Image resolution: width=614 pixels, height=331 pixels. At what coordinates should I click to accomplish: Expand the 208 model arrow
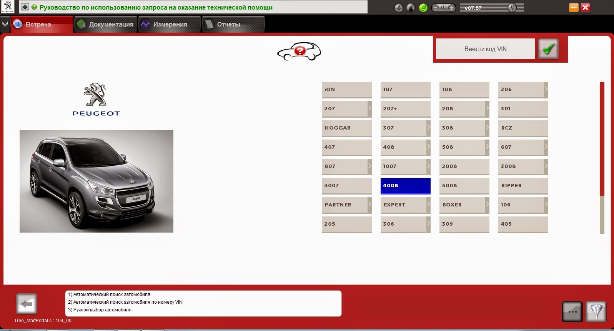click(x=487, y=108)
